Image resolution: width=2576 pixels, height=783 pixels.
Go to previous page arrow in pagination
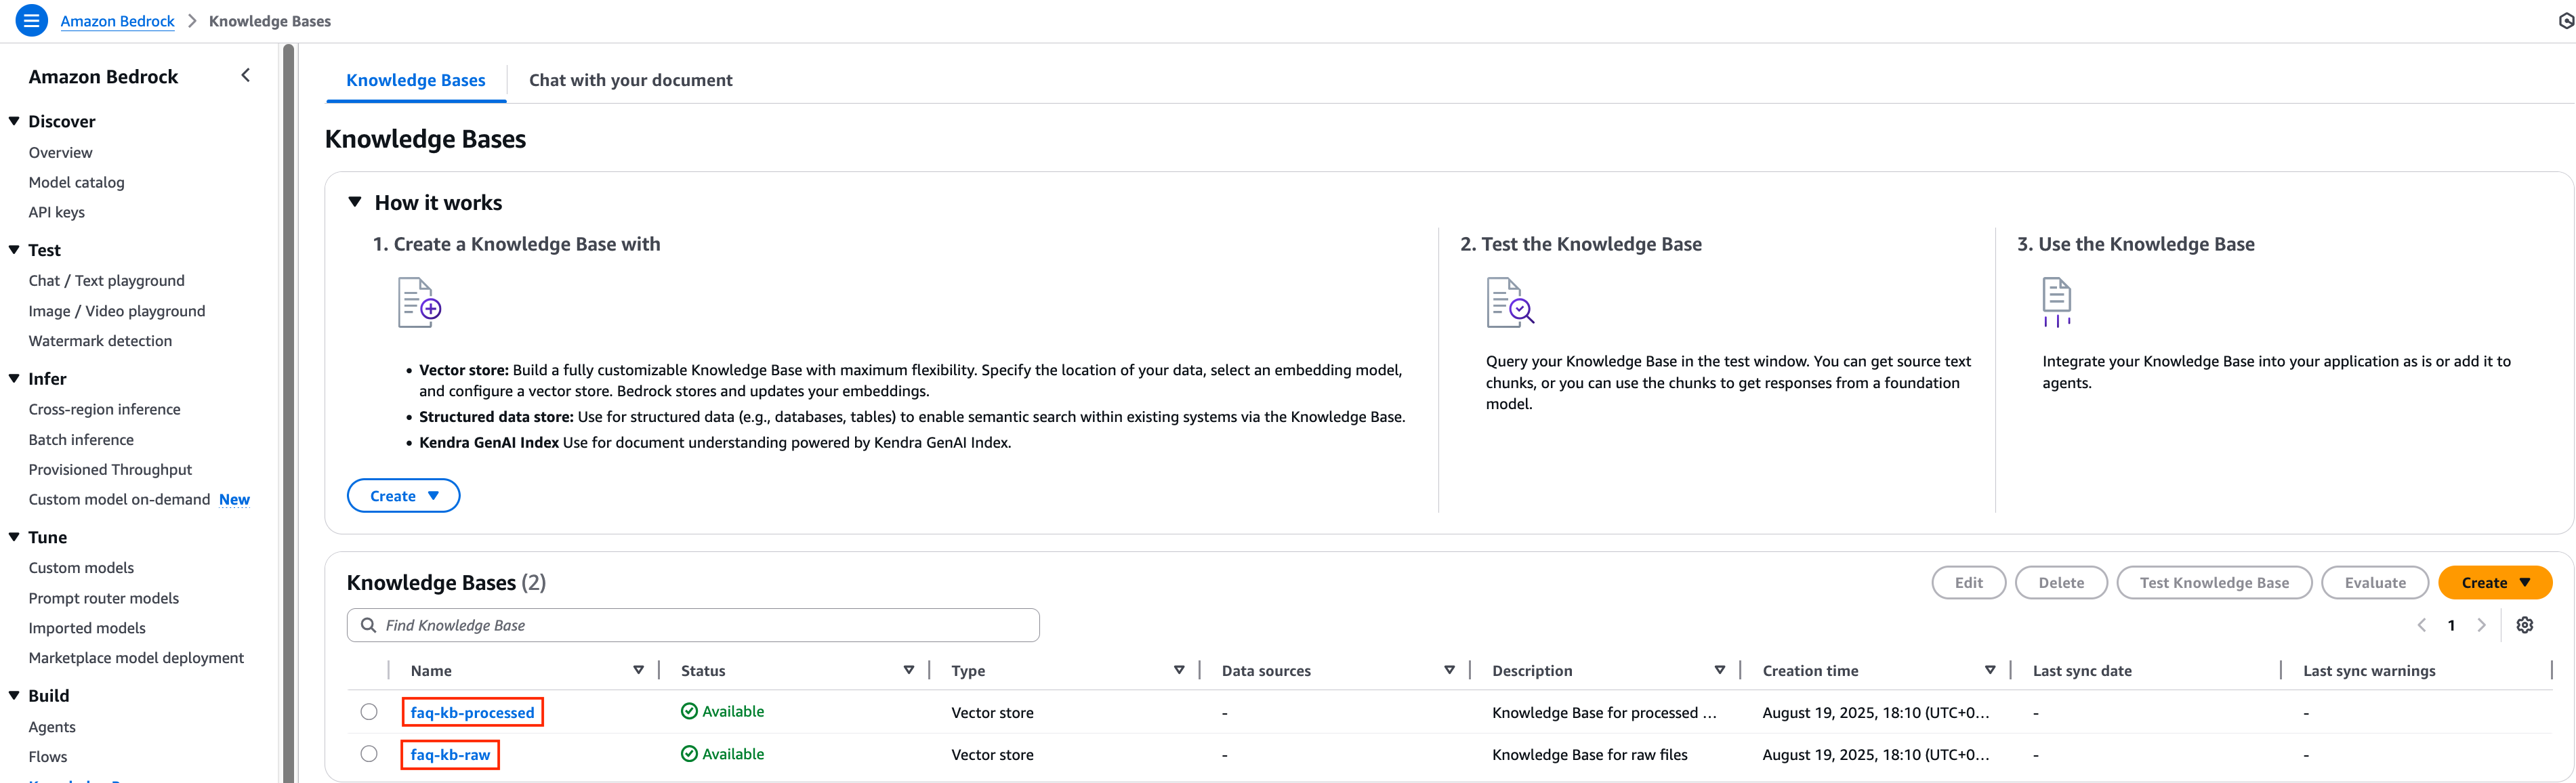pyautogui.click(x=2422, y=625)
